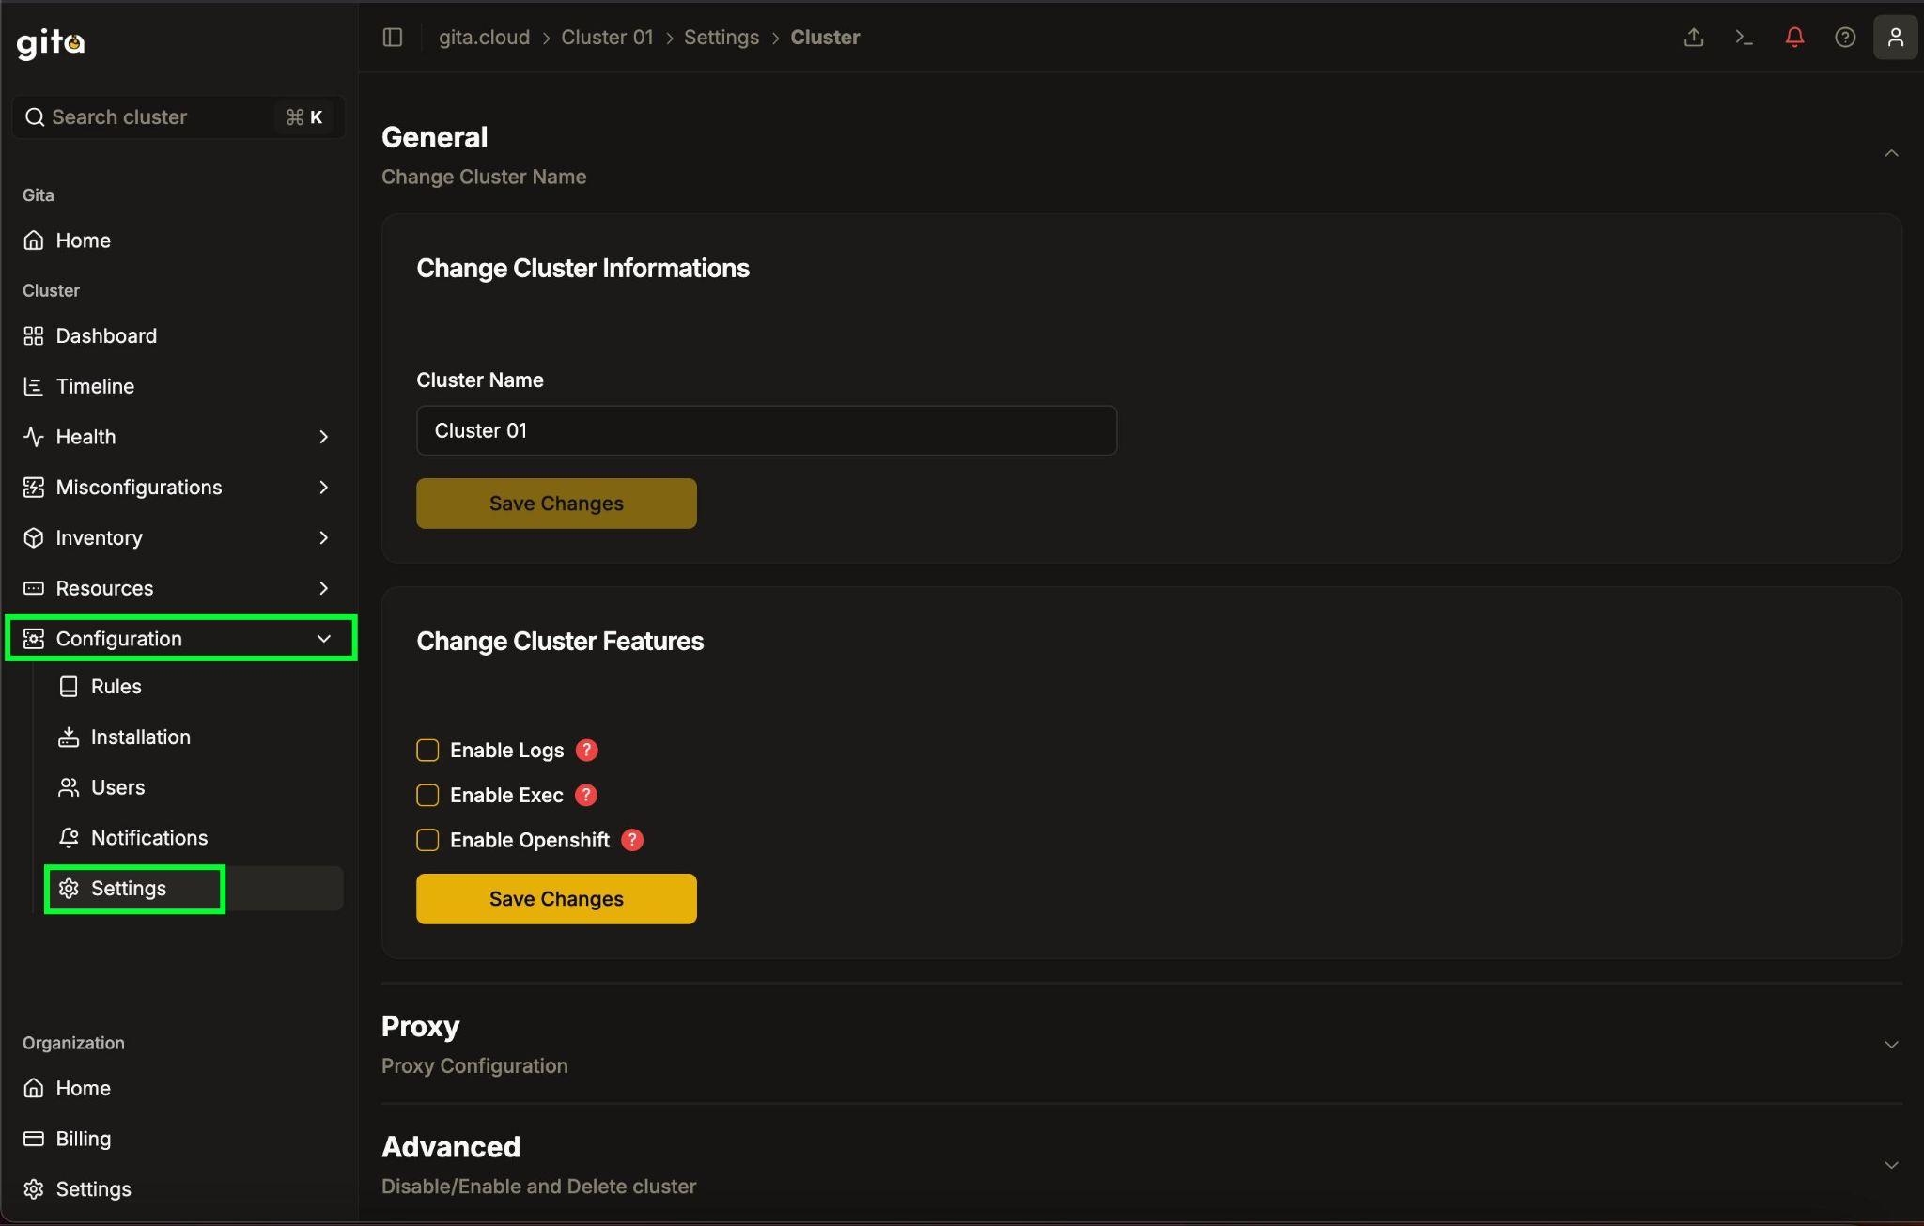1924x1226 pixels.
Task: Click the 'Change Cluster Name' subtitle
Action: pyautogui.click(x=484, y=178)
